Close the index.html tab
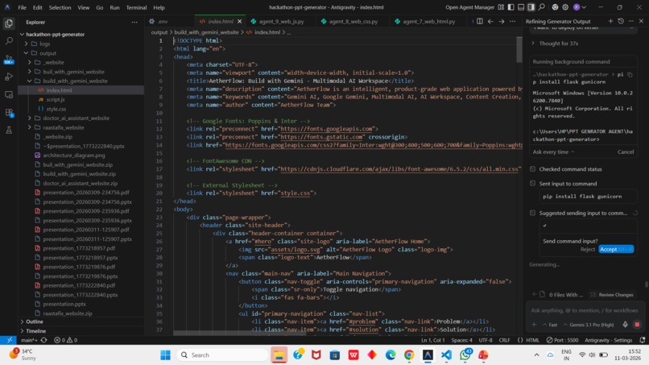 point(240,21)
